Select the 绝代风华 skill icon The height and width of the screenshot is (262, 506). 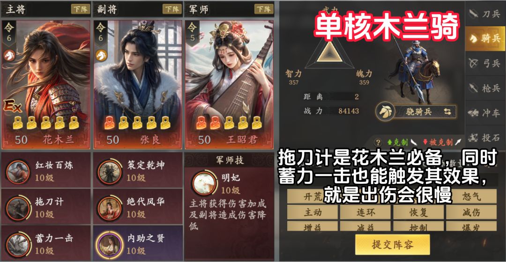tap(110, 208)
